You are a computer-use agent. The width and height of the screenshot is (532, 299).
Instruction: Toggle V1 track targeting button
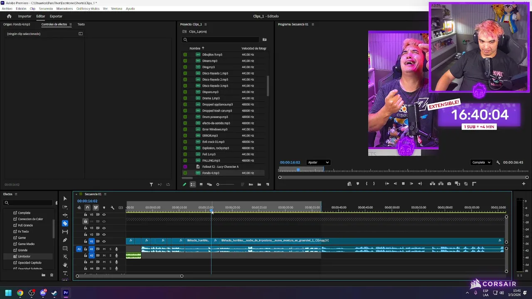[92, 241]
